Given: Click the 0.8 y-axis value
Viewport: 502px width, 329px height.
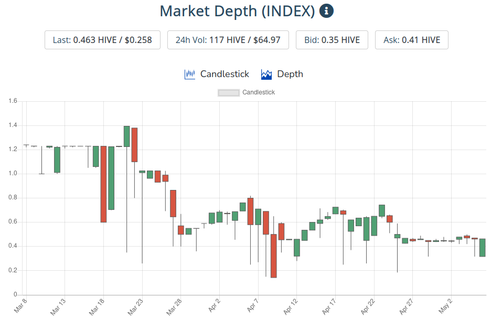Looking at the screenshot, I should point(13,198).
